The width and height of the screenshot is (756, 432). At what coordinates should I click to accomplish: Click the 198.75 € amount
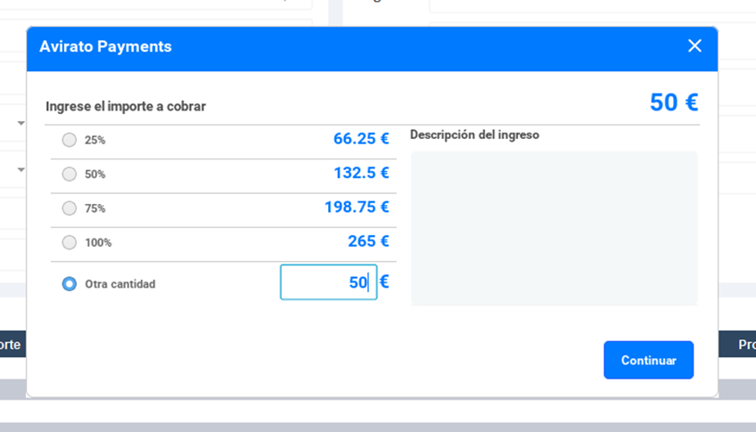point(357,207)
